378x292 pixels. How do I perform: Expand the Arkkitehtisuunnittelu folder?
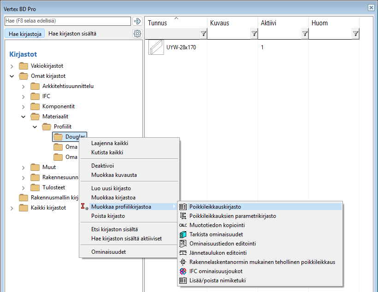click(24, 87)
